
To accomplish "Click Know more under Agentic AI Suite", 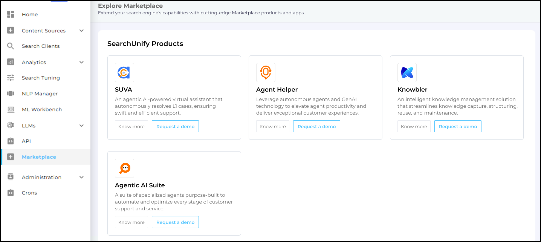I will click(x=131, y=222).
